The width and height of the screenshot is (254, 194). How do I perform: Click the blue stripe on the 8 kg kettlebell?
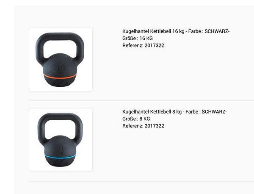click(x=60, y=157)
